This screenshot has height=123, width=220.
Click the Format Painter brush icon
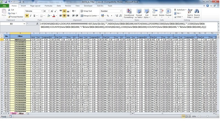pyautogui.click(x=9, y=17)
